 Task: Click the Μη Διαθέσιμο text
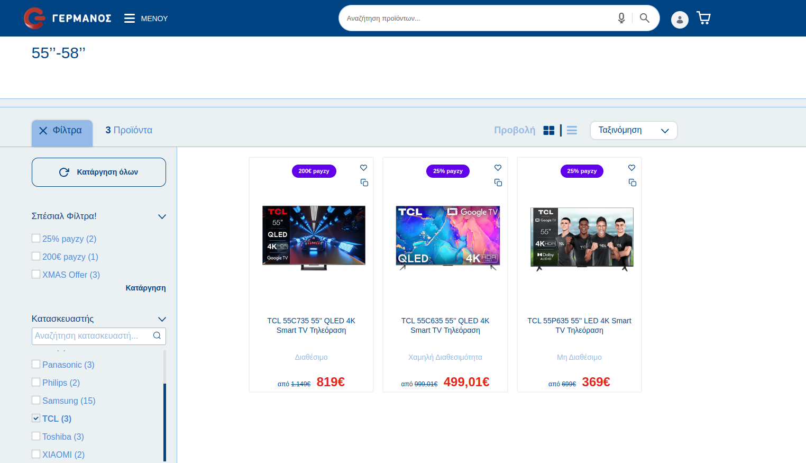(x=579, y=357)
